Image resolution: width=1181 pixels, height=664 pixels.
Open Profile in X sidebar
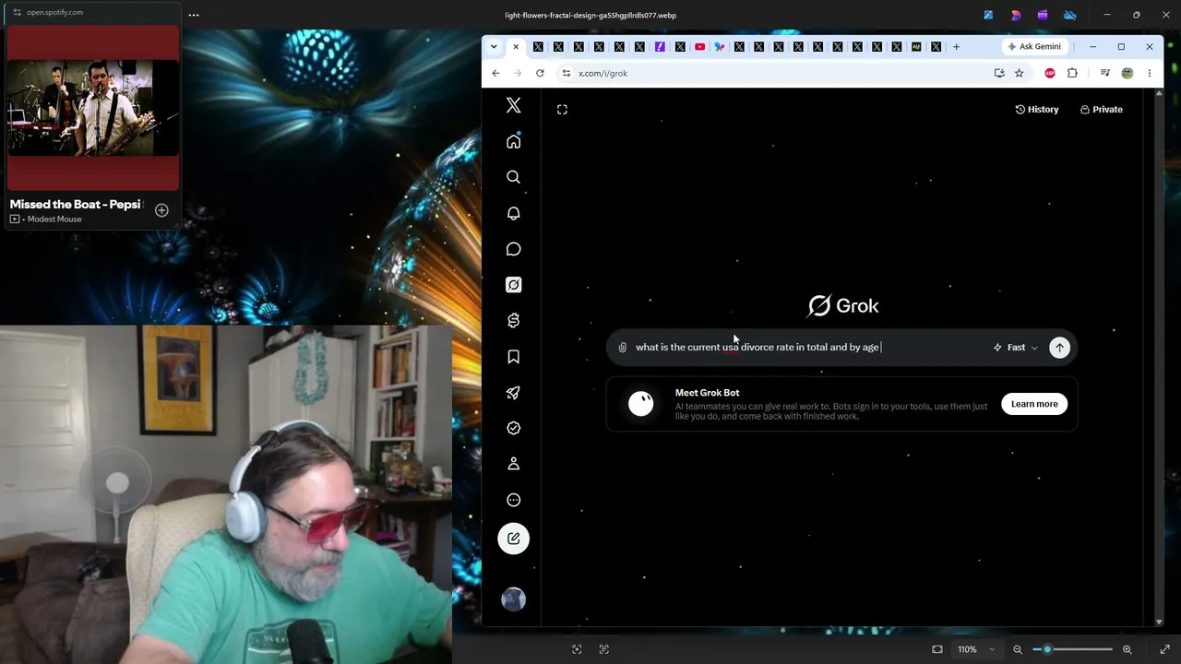[x=514, y=464]
